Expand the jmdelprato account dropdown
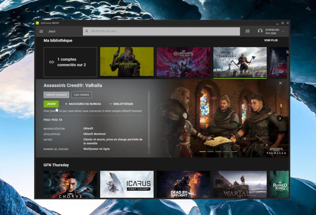This screenshot has width=316, height=215. 283,31
